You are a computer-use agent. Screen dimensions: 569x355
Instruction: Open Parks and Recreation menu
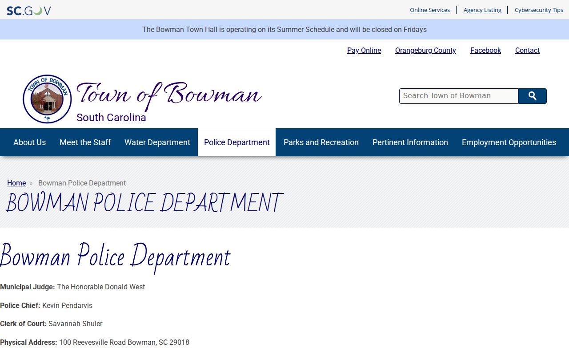[x=321, y=142]
